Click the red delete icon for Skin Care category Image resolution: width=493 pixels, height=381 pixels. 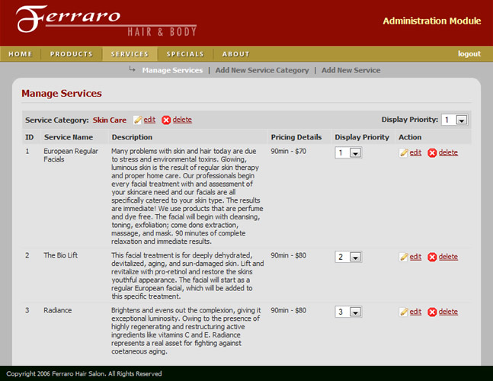tap(166, 120)
